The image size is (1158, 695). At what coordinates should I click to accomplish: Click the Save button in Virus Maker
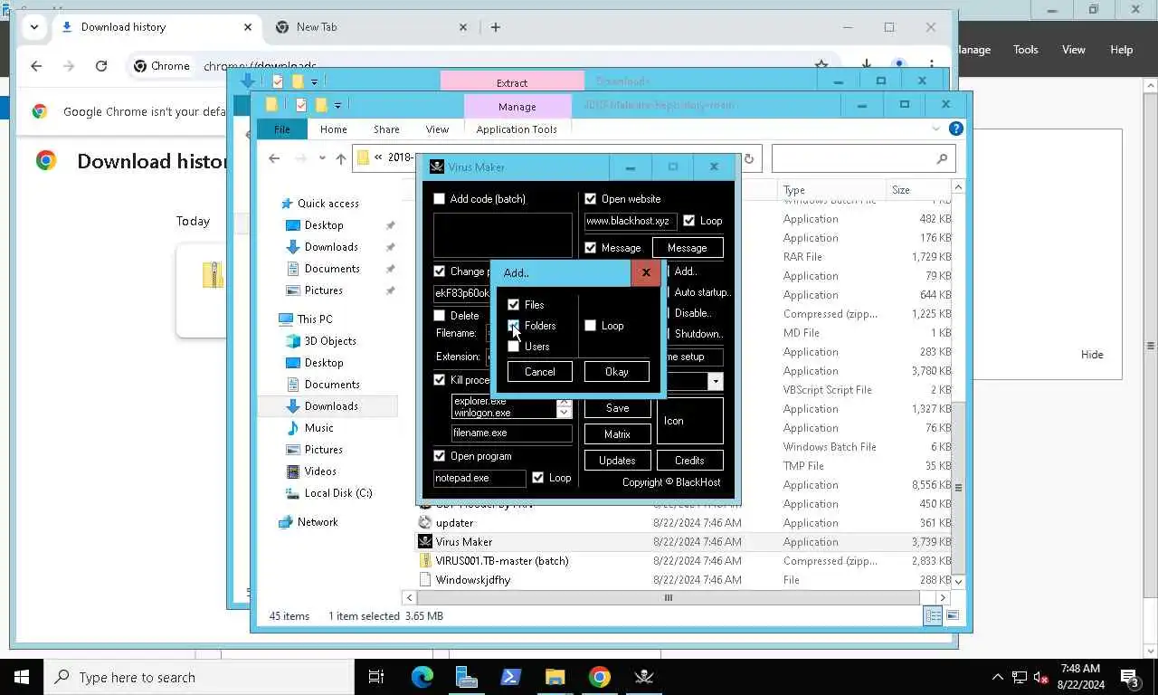[617, 408]
